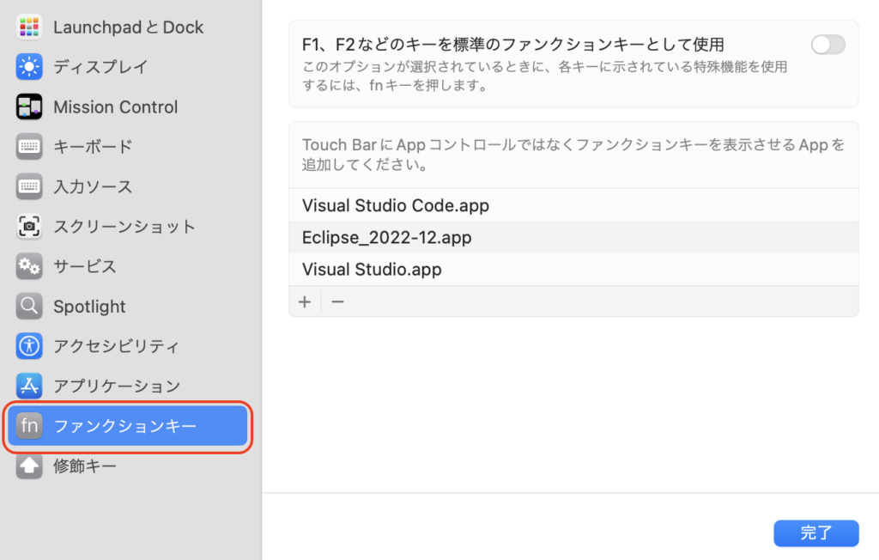Select the アプリケーション sidebar icon
Screen dimensions: 879x560
pyautogui.click(x=28, y=386)
